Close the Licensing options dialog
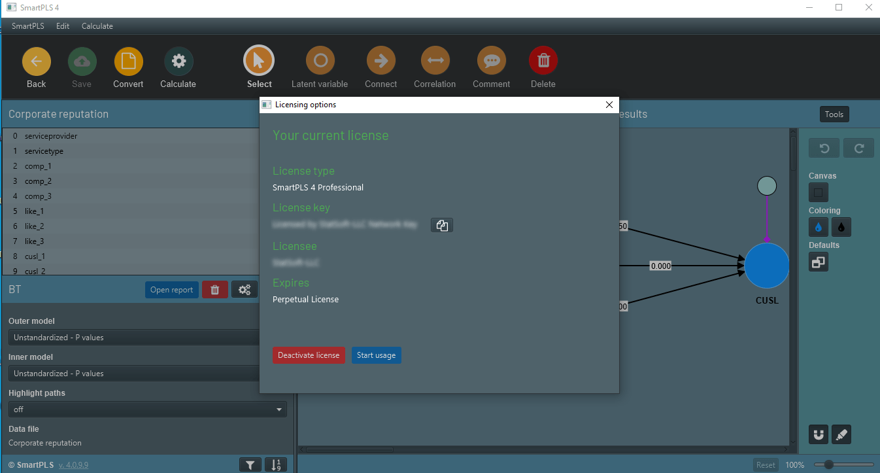Image resolution: width=880 pixels, height=473 pixels. tap(609, 105)
